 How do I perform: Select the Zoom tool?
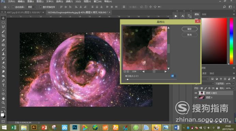coord(3,103)
